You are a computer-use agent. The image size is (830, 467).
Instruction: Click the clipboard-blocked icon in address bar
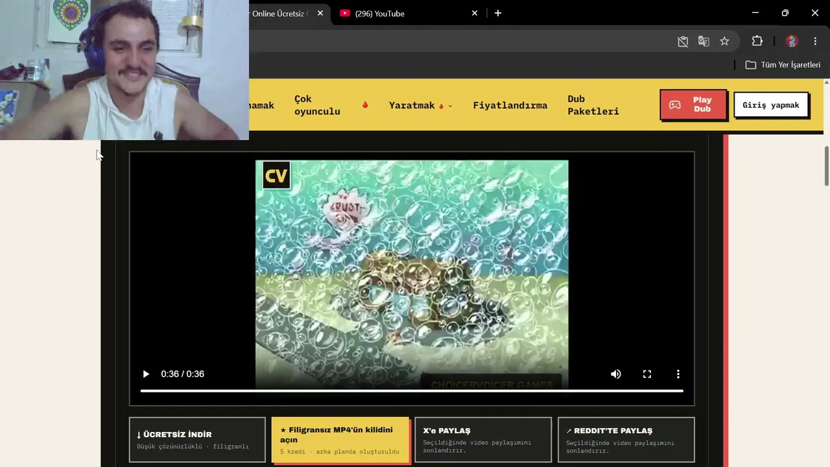click(683, 42)
